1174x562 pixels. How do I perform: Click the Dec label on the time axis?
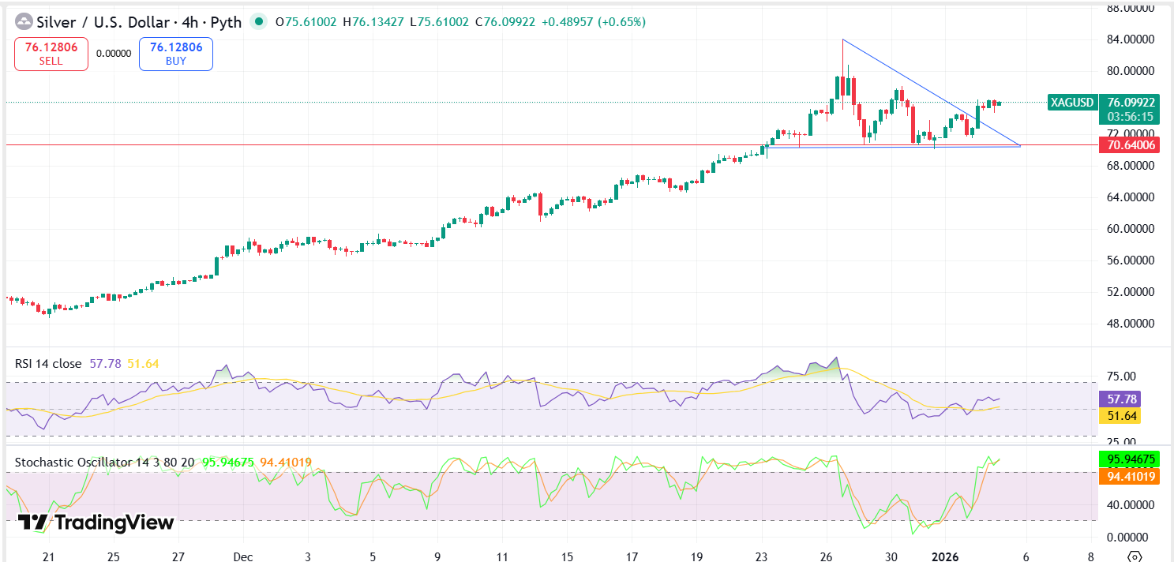(242, 556)
